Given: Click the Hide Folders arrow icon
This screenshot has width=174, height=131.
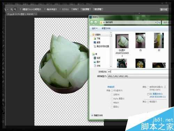Looking at the screenshot, I should pos(92,115).
